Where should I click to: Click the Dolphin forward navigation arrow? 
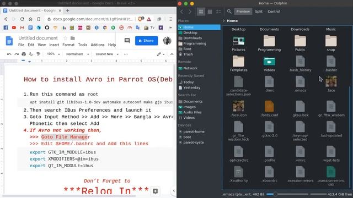click(190, 12)
